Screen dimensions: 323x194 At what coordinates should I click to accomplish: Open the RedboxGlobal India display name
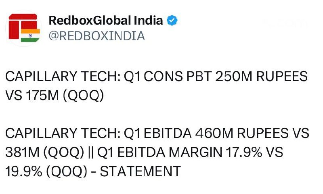(106, 20)
